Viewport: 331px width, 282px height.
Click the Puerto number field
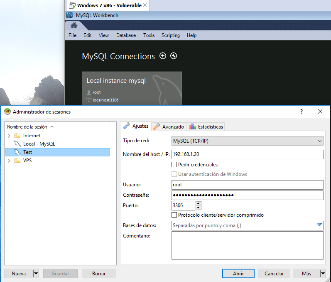(x=183, y=205)
